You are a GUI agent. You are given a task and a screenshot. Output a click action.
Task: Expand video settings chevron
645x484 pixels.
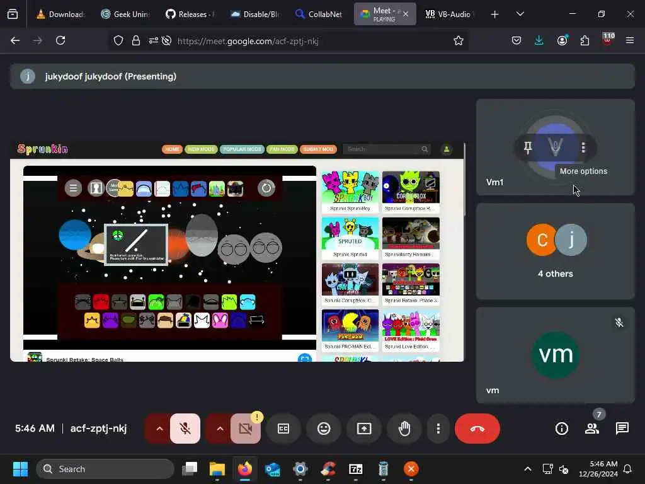pos(220,429)
